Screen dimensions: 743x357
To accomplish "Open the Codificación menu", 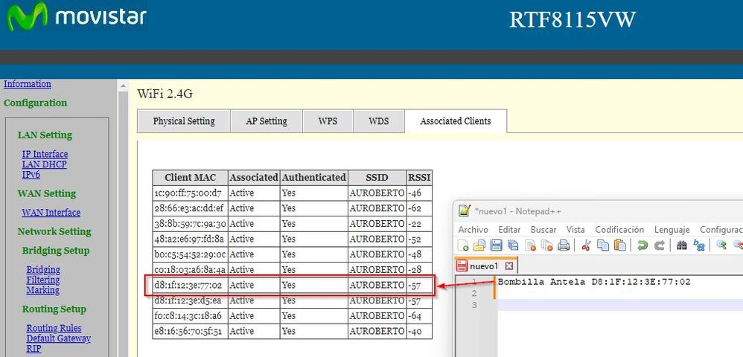I will (619, 230).
